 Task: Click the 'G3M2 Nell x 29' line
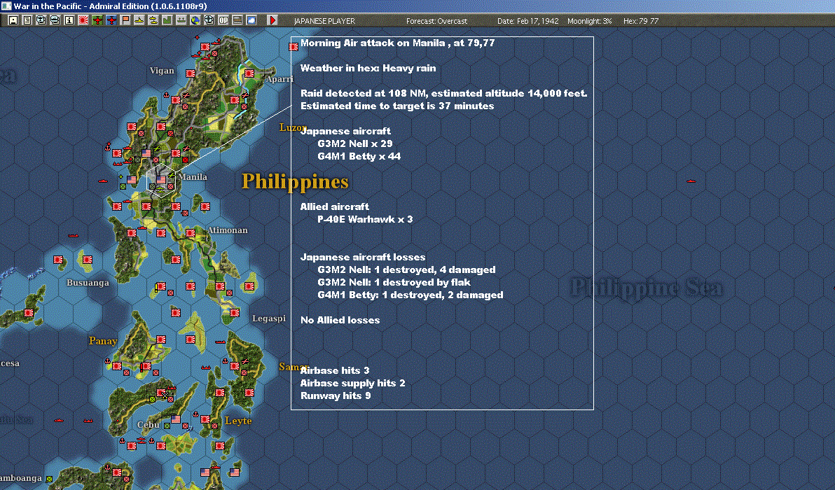354,143
